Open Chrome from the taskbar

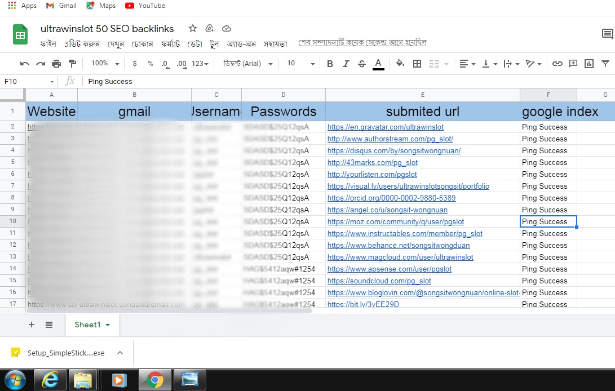coord(154,380)
